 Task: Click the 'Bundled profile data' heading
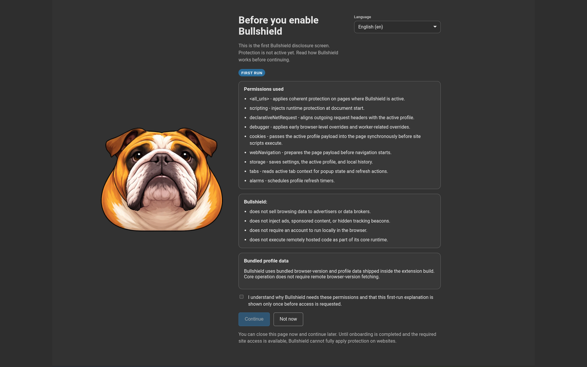[266, 261]
